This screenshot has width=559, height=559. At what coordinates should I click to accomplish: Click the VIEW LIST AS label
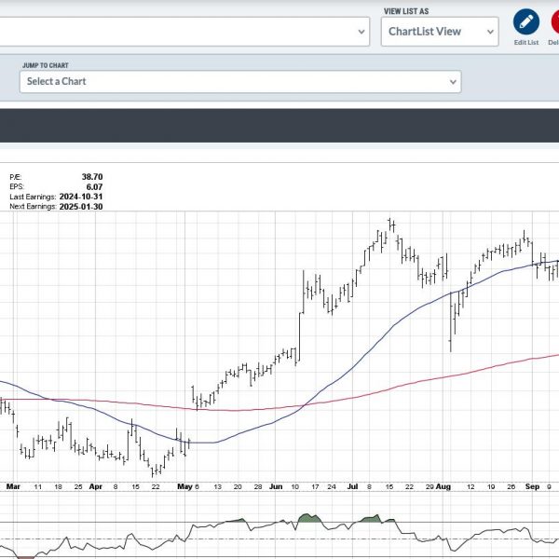[x=406, y=11]
